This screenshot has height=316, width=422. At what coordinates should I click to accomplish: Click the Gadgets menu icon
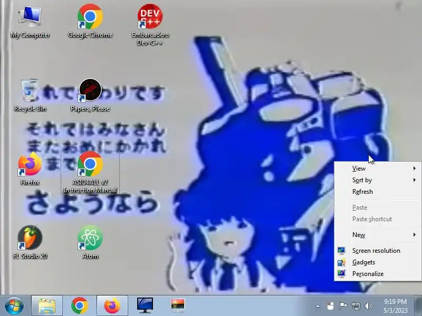click(x=341, y=262)
